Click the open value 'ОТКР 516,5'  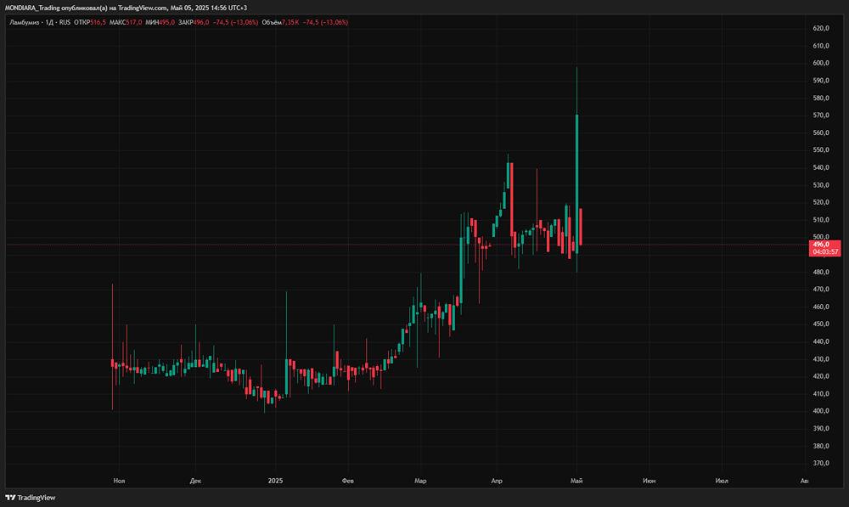point(90,22)
